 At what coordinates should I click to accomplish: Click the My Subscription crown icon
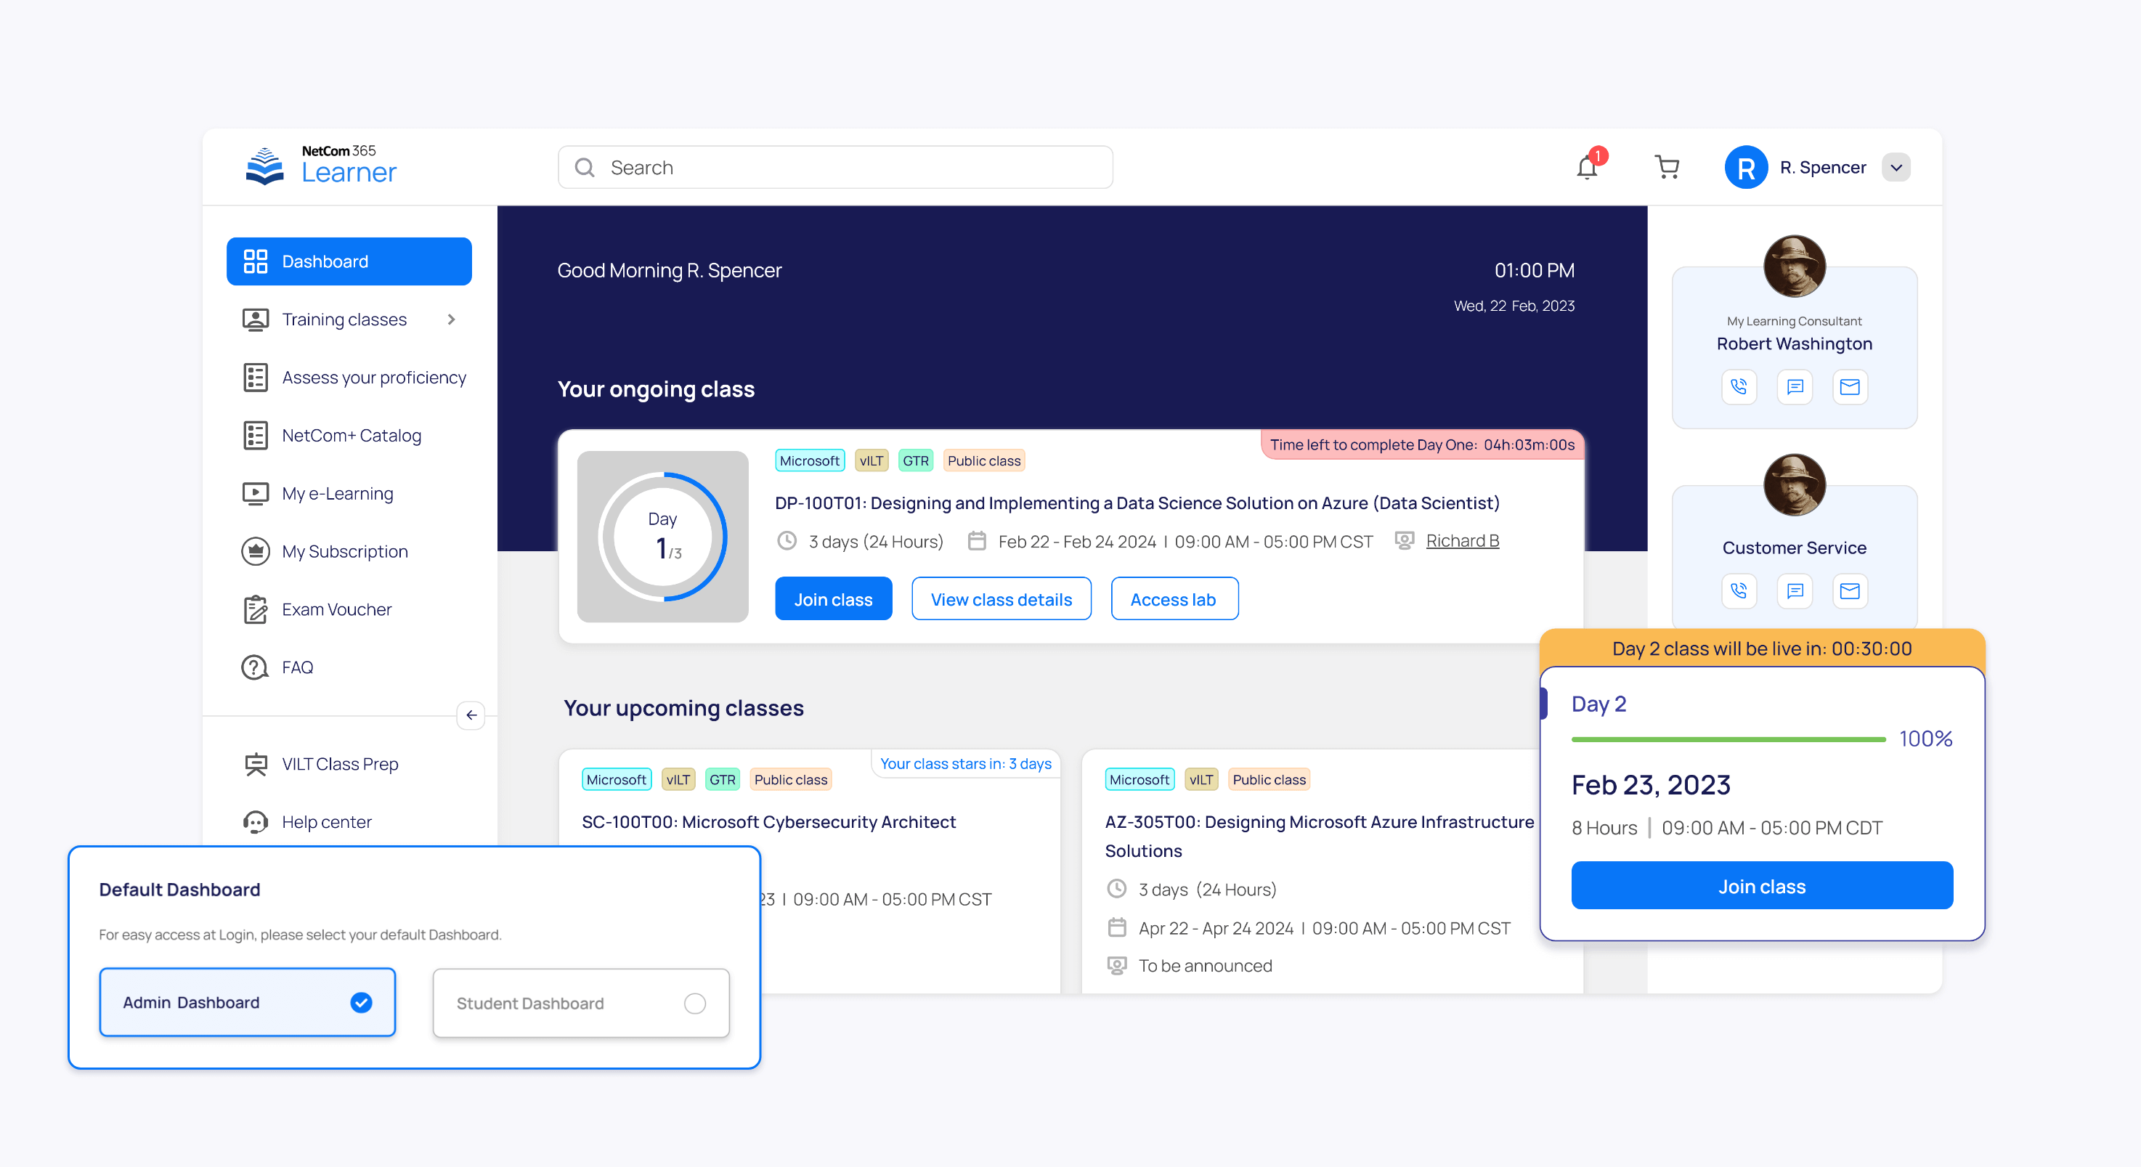255,552
